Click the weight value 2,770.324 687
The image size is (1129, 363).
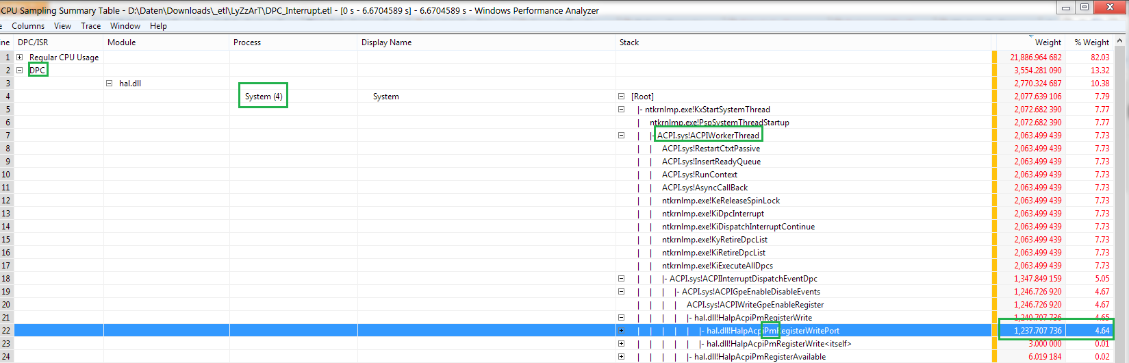coord(1038,84)
